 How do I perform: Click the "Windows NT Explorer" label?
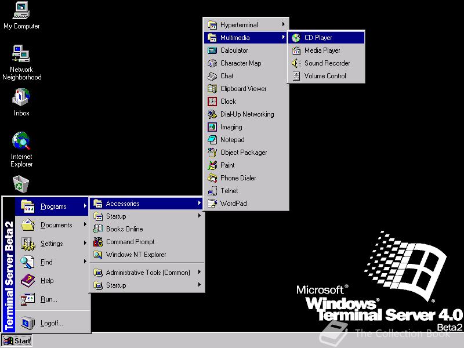[x=136, y=255]
